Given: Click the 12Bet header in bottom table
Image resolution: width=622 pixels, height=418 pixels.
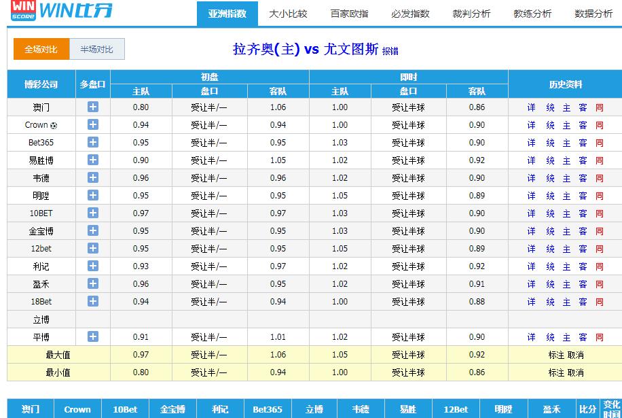Looking at the screenshot, I should (456, 409).
